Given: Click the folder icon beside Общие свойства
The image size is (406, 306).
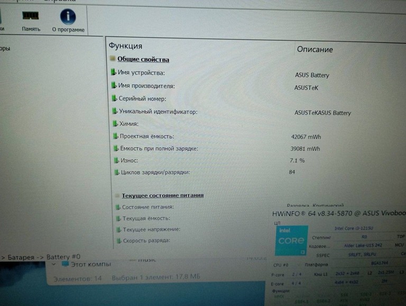Looking at the screenshot, I should pos(113,58).
